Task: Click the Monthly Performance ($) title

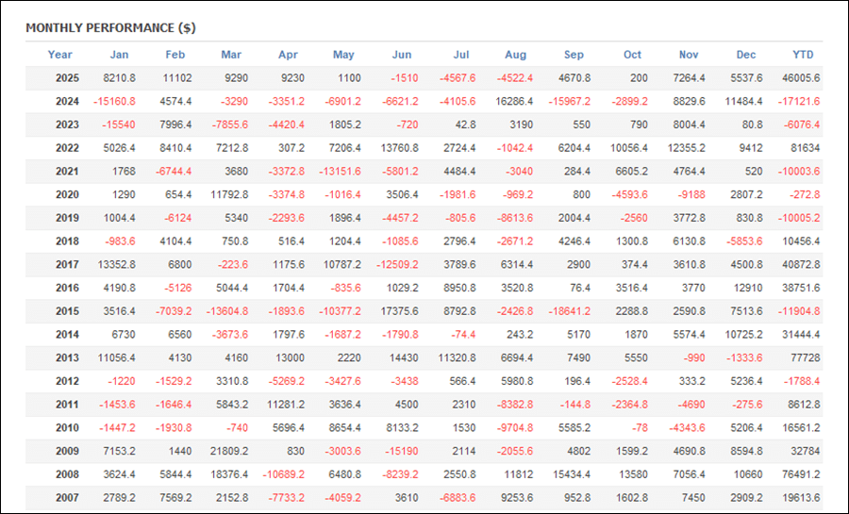Action: (x=111, y=28)
